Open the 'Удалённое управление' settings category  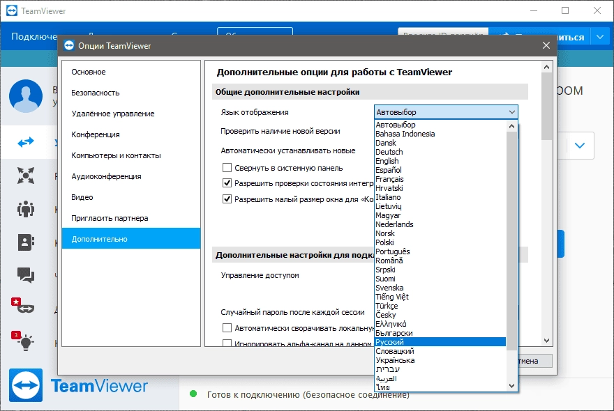pos(131,114)
